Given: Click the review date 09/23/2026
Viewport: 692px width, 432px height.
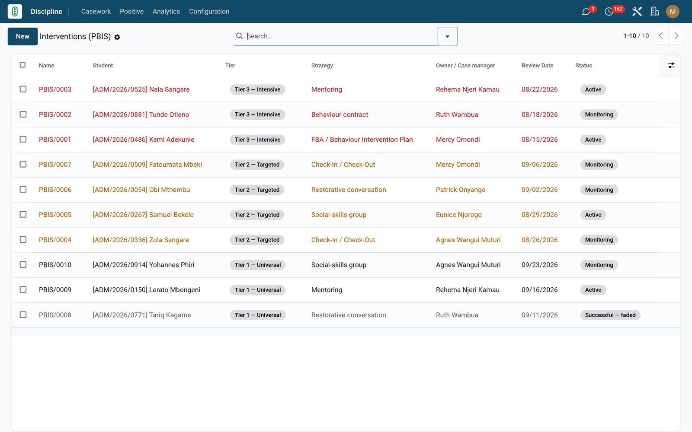Looking at the screenshot, I should pos(539,265).
